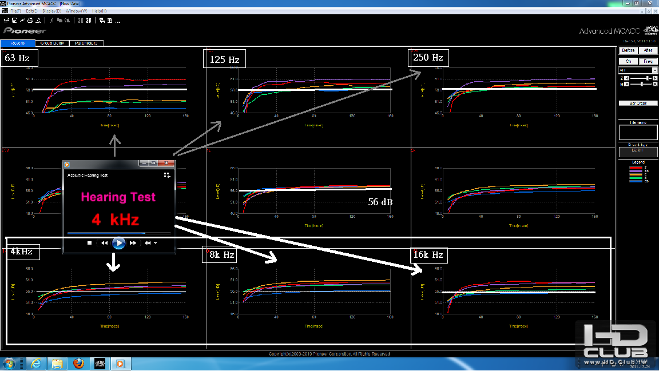Image resolution: width=659 pixels, height=371 pixels.
Task: Click the right arrow of the M slider
Action: click(x=655, y=84)
